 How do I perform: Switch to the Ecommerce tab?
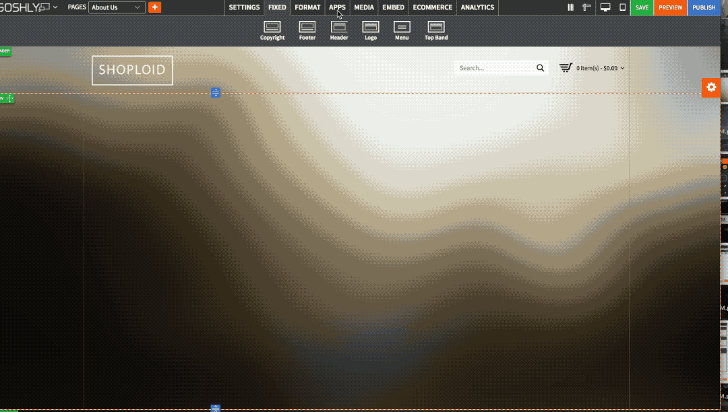pyautogui.click(x=432, y=7)
